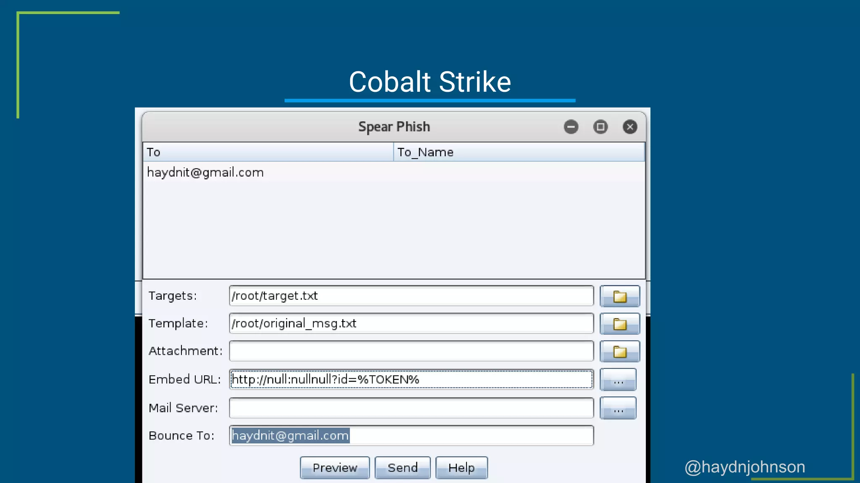Browse for Template file with folder icon
This screenshot has height=483, width=860.
pyautogui.click(x=620, y=324)
